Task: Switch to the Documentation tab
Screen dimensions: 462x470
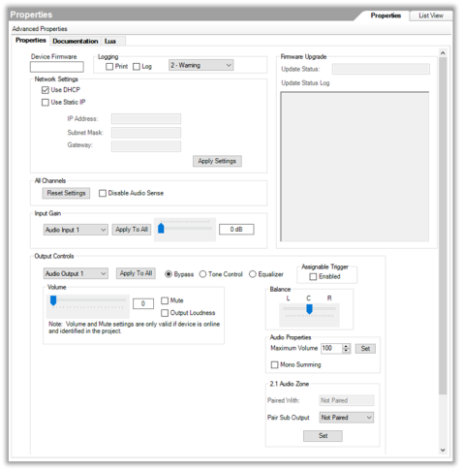Action: coord(76,41)
